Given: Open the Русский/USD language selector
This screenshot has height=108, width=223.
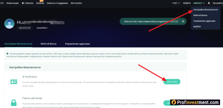Looking at the screenshot, I should pyautogui.click(x=218, y=3).
